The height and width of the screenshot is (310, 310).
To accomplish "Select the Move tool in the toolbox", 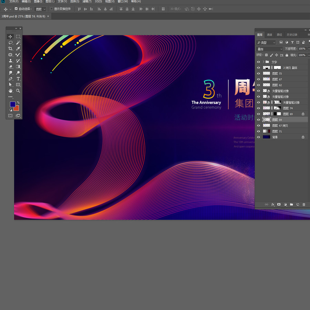I will tap(10, 37).
